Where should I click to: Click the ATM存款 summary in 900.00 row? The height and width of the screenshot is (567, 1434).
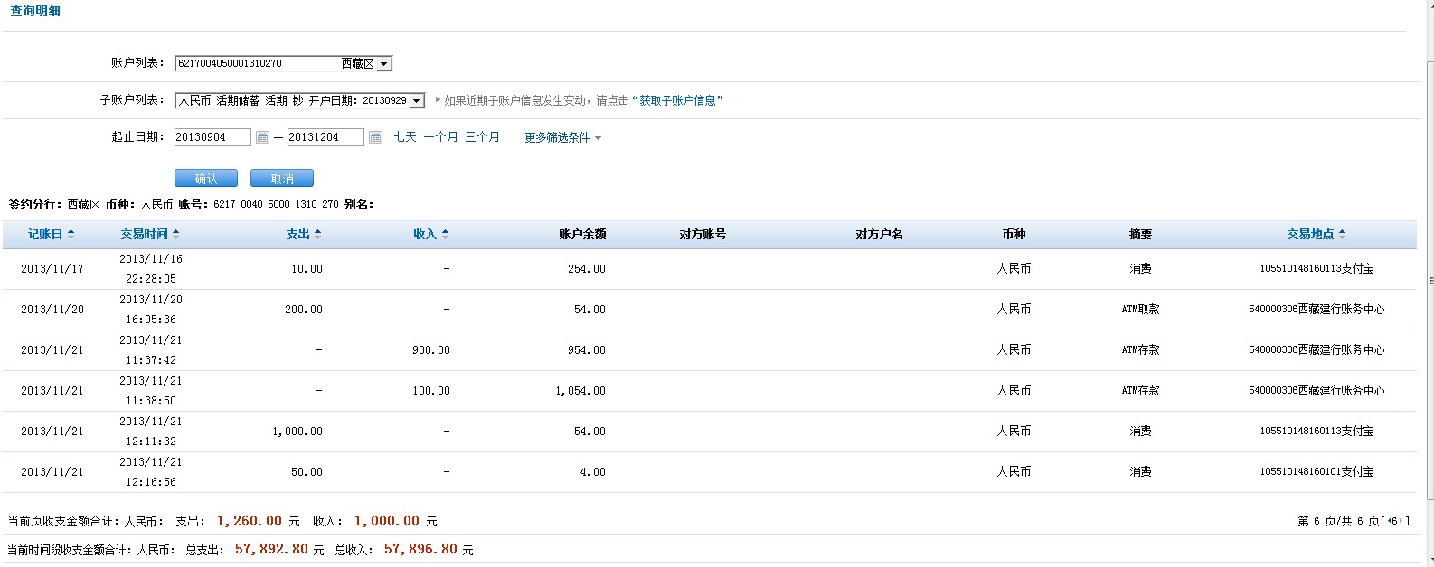click(x=1140, y=350)
